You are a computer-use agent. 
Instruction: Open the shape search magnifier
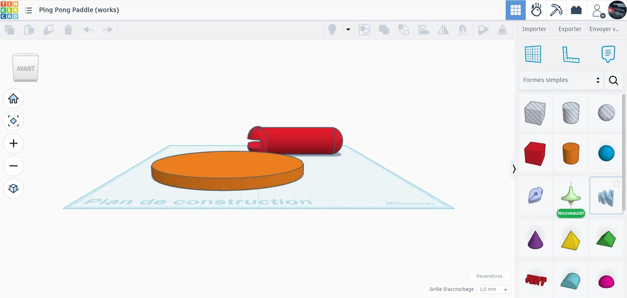613,80
